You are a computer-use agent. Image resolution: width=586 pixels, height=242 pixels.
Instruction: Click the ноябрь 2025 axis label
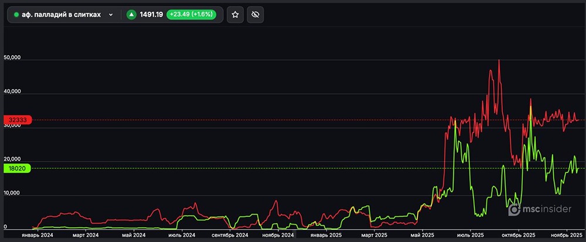[567, 236]
